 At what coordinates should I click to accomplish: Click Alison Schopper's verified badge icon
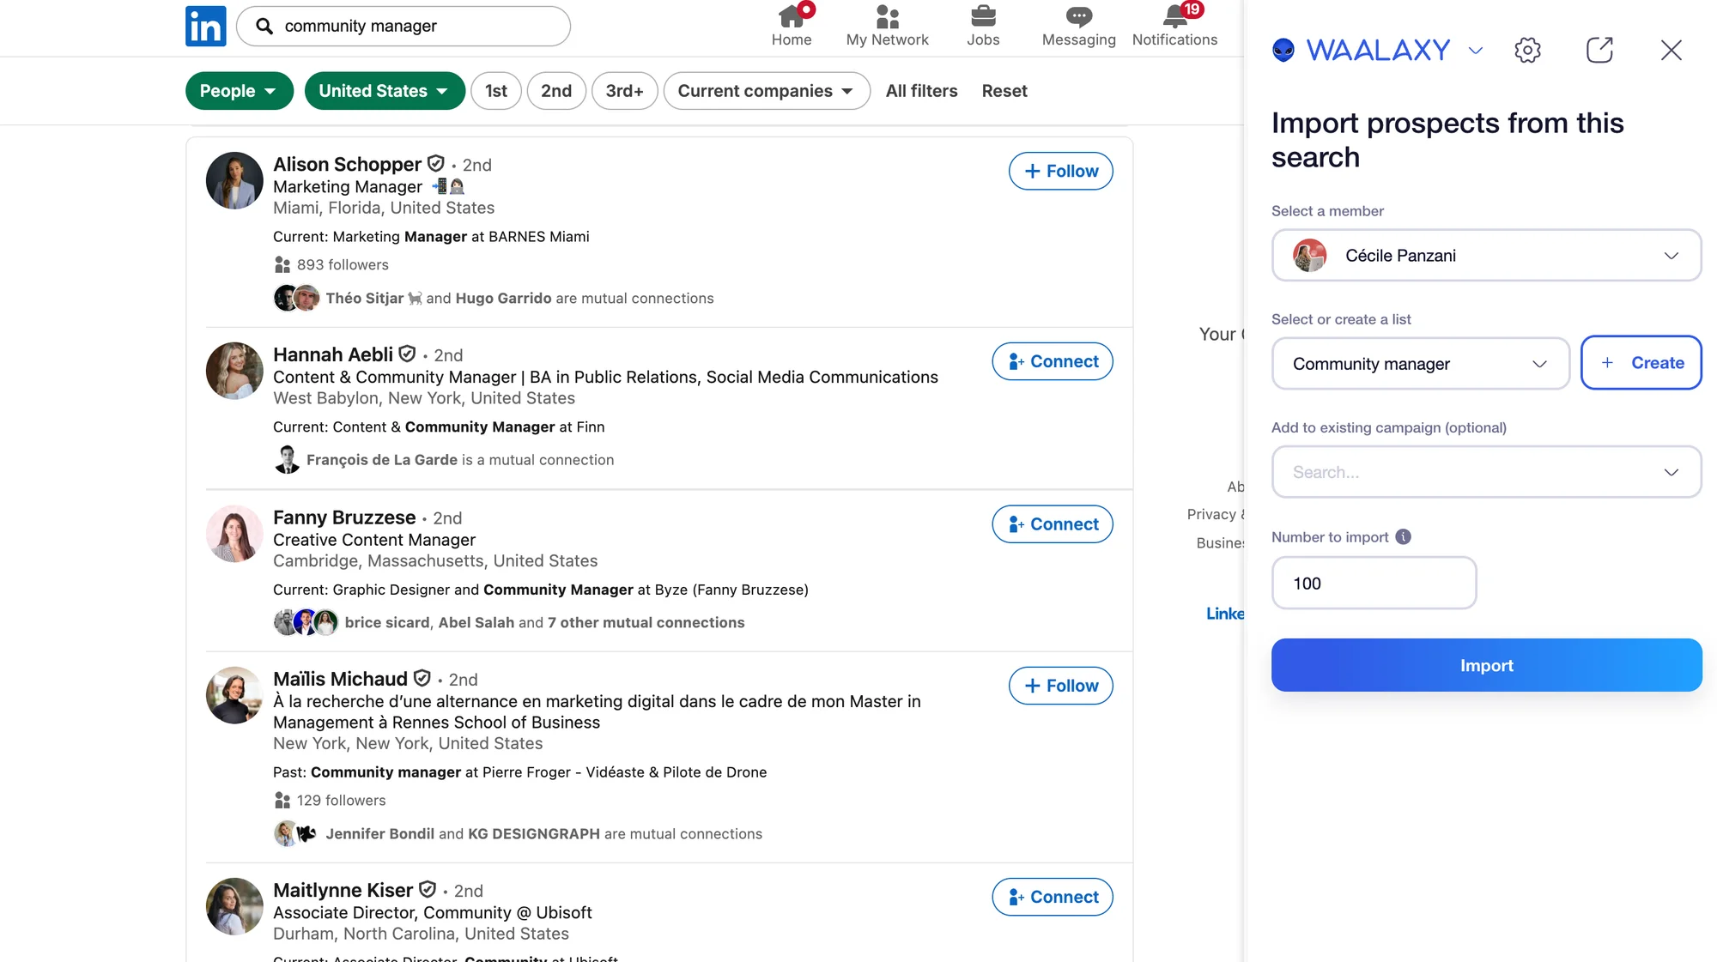coord(436,163)
